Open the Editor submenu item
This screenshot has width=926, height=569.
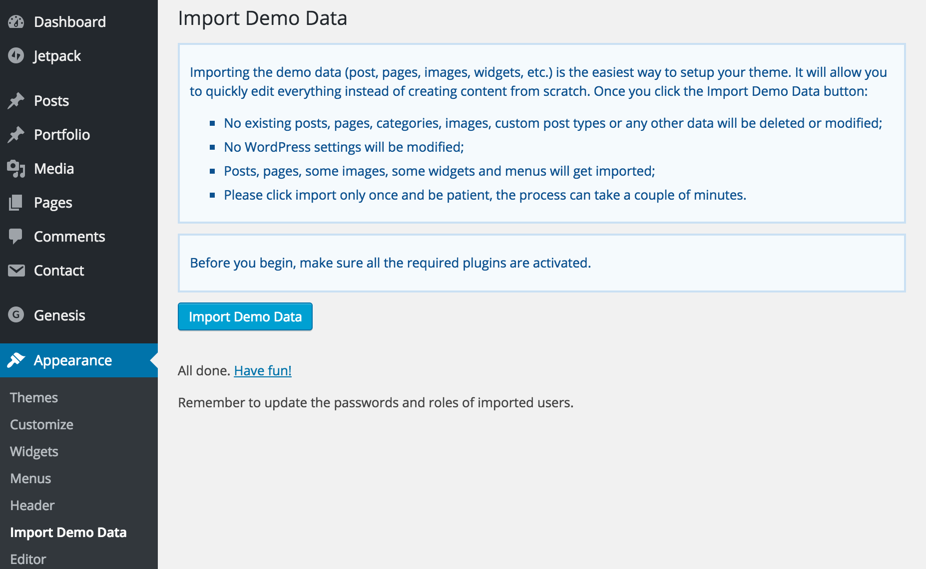coord(28,559)
